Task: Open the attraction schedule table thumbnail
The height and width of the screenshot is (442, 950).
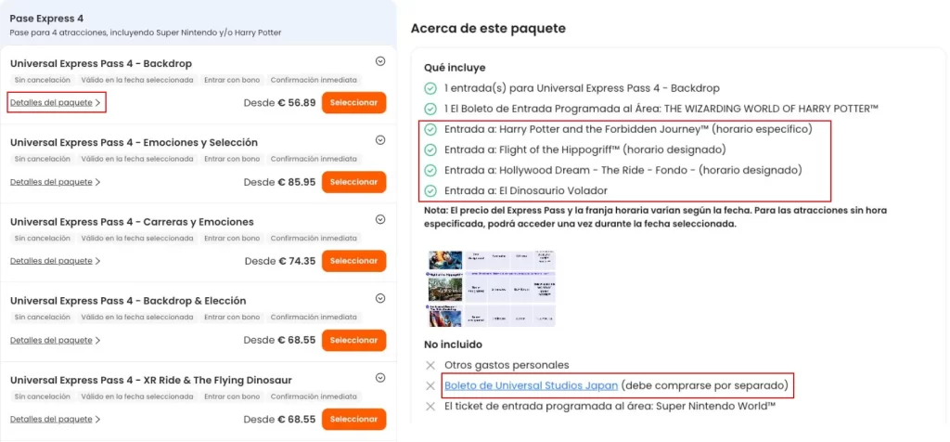Action: click(492, 289)
